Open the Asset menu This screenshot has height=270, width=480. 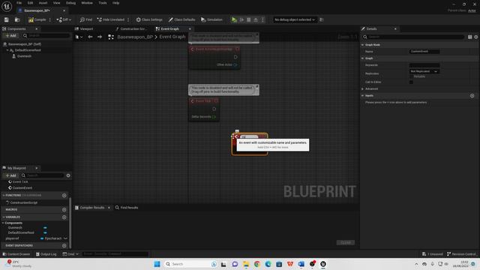43,3
